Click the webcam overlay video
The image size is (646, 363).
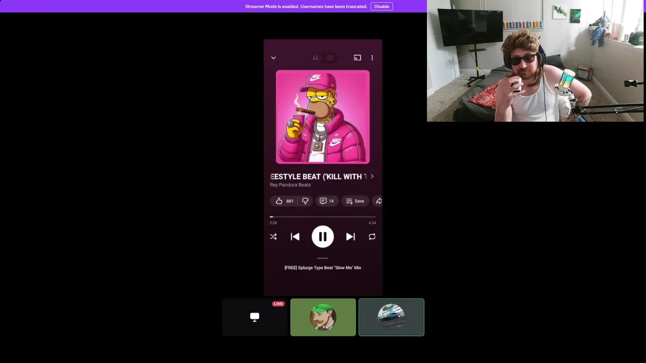(x=535, y=60)
